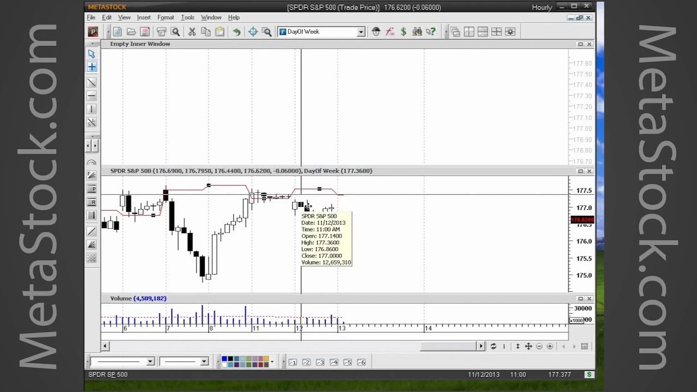The image size is (697, 392).
Task: Copy the selection
Action: pyautogui.click(x=206, y=32)
